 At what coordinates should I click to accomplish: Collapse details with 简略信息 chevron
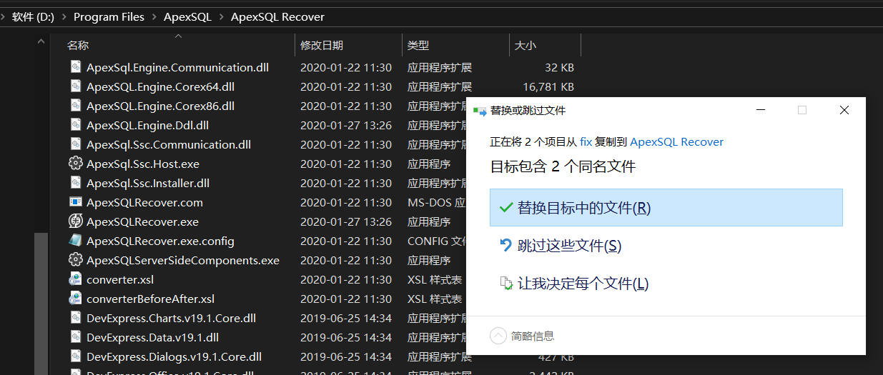click(x=498, y=336)
